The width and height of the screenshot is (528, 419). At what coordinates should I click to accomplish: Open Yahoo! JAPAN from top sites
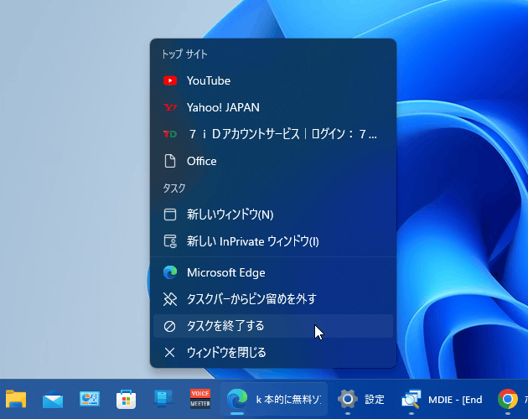point(273,107)
